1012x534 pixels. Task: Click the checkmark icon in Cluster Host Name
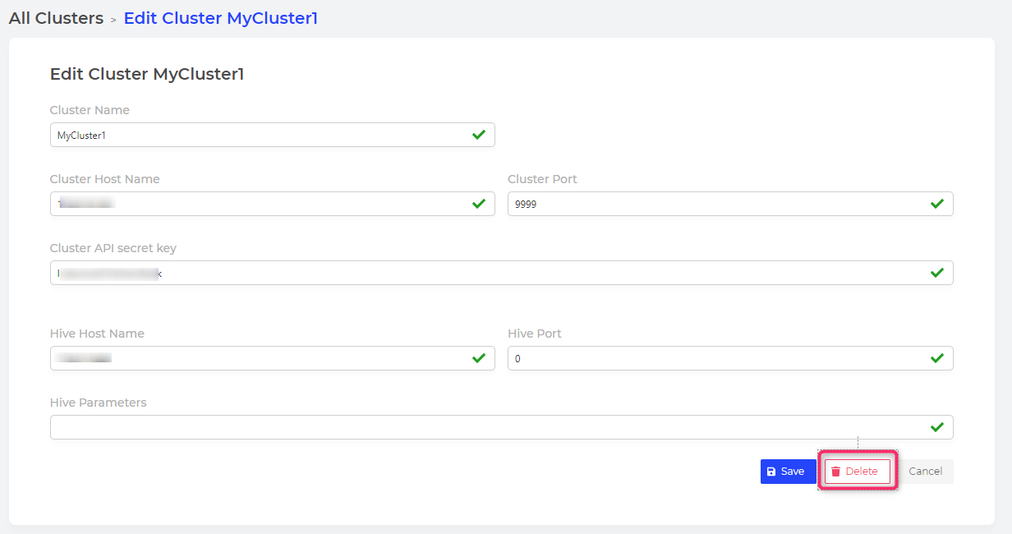(x=479, y=204)
